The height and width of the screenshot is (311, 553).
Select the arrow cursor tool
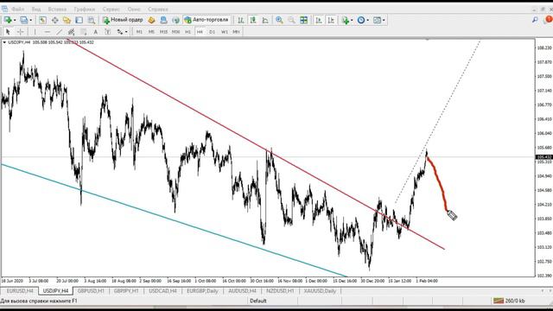(x=8, y=32)
